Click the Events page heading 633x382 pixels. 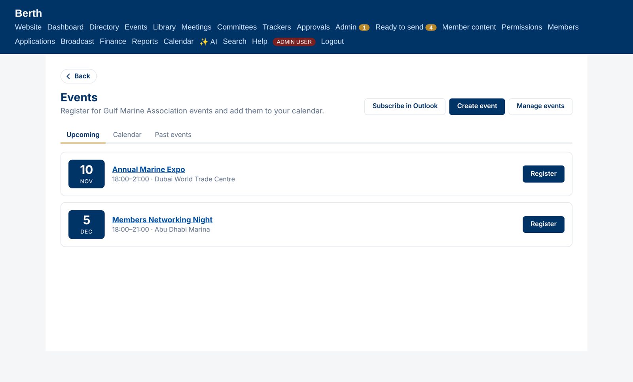click(79, 97)
